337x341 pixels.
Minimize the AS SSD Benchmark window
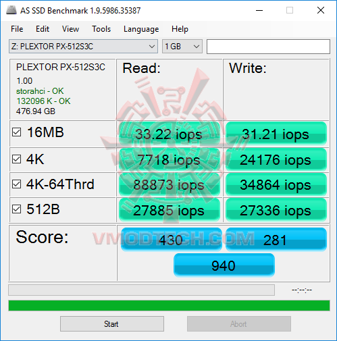259,10
